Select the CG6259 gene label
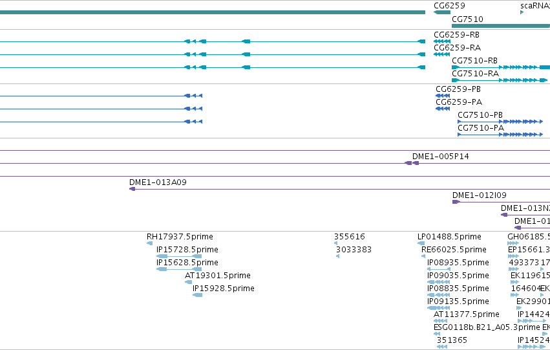Viewport: 550px width, 350px height. 449,6
